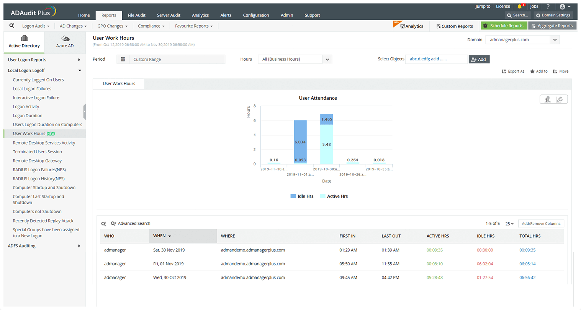Select the Azure AD cloud icon
The image size is (581, 310).
(65, 39)
